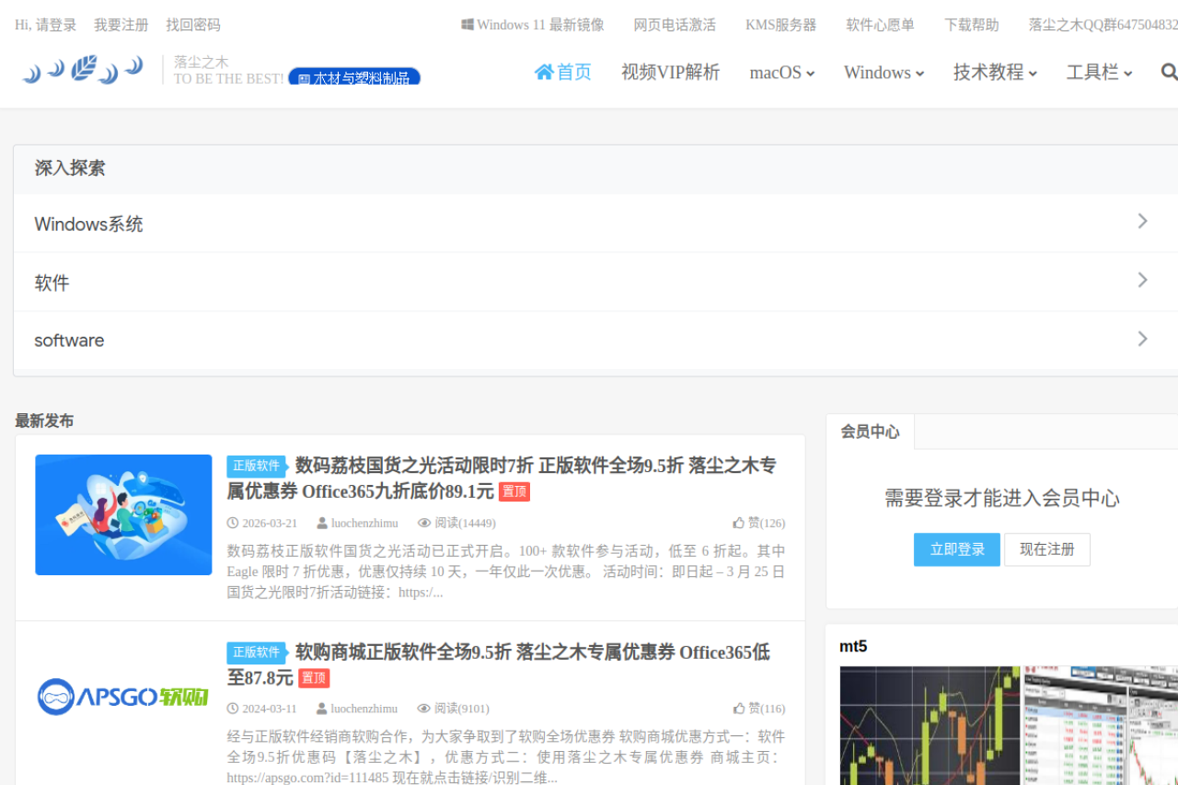This screenshot has height=785, width=1178.
Task: Open the 网页电话激活 link
Action: click(x=675, y=25)
